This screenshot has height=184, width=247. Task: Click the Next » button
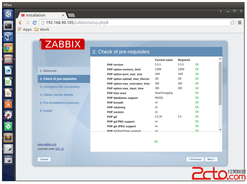pos(211,159)
